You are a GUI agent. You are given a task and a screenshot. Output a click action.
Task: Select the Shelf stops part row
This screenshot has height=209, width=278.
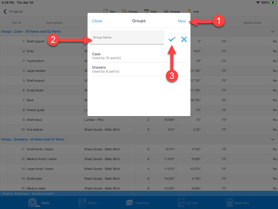point(139,120)
